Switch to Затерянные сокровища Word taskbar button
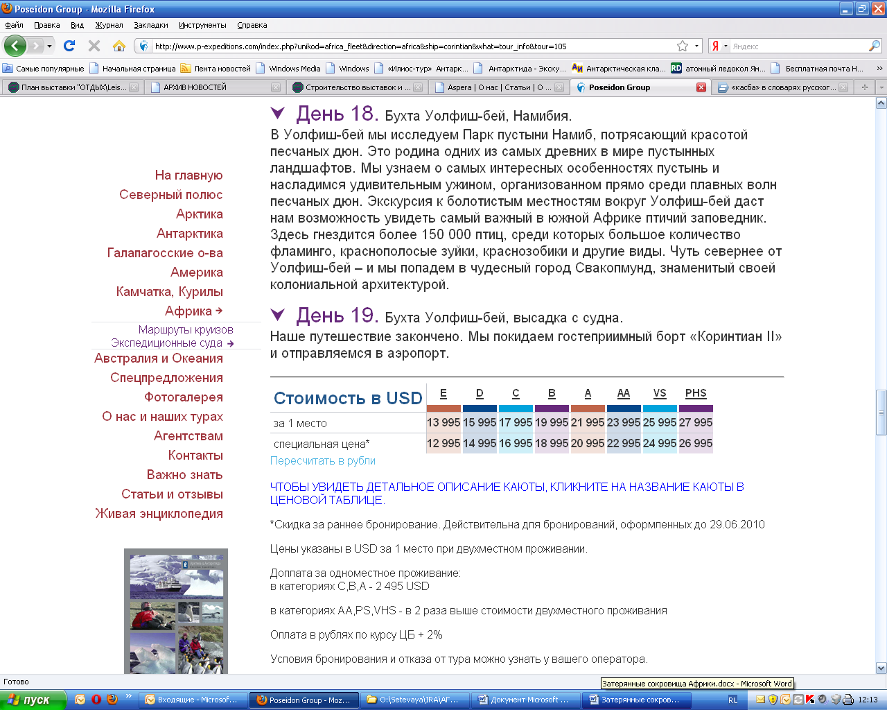The image size is (887, 710). click(x=635, y=700)
